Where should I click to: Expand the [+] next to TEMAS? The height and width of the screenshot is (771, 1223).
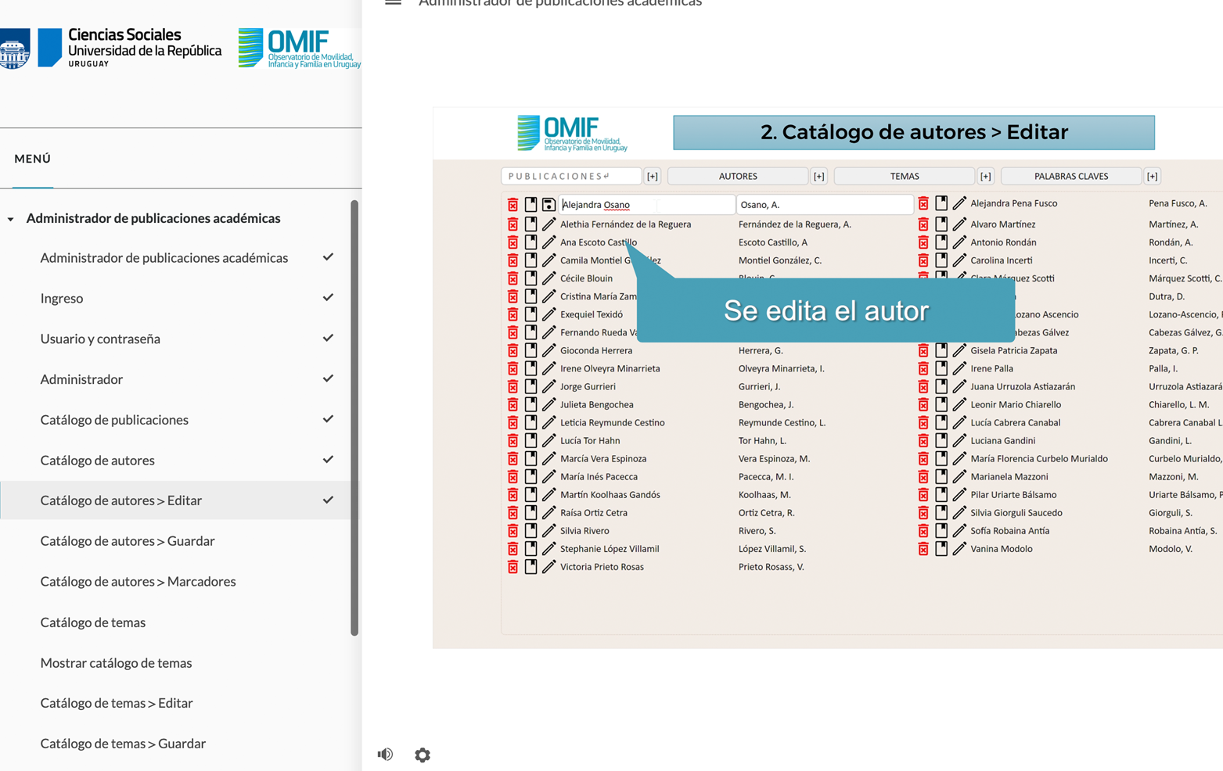coord(985,177)
